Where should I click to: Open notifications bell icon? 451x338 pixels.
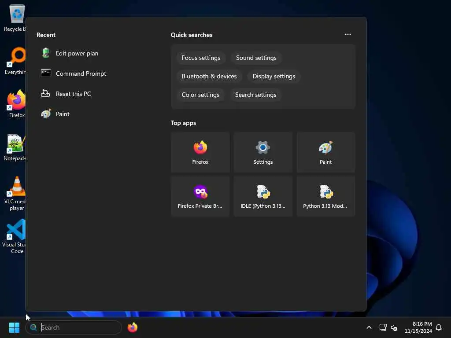(439, 327)
